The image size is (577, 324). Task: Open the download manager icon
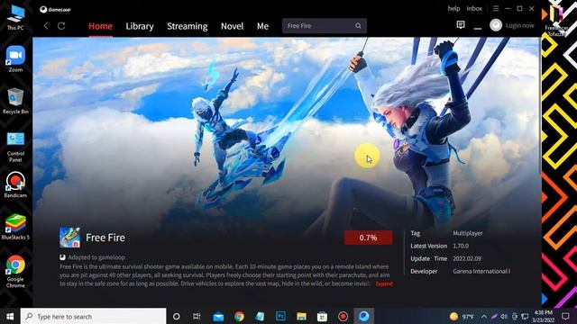point(478,26)
